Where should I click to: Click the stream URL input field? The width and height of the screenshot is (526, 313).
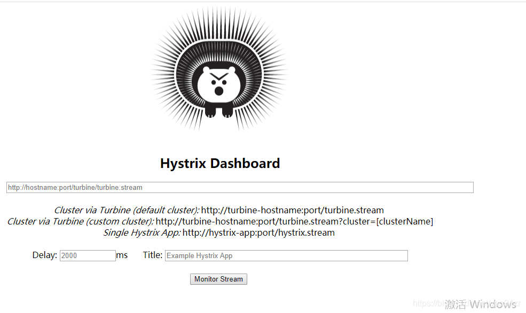coord(240,187)
